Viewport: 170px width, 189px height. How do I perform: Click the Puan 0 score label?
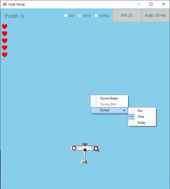click(14, 16)
